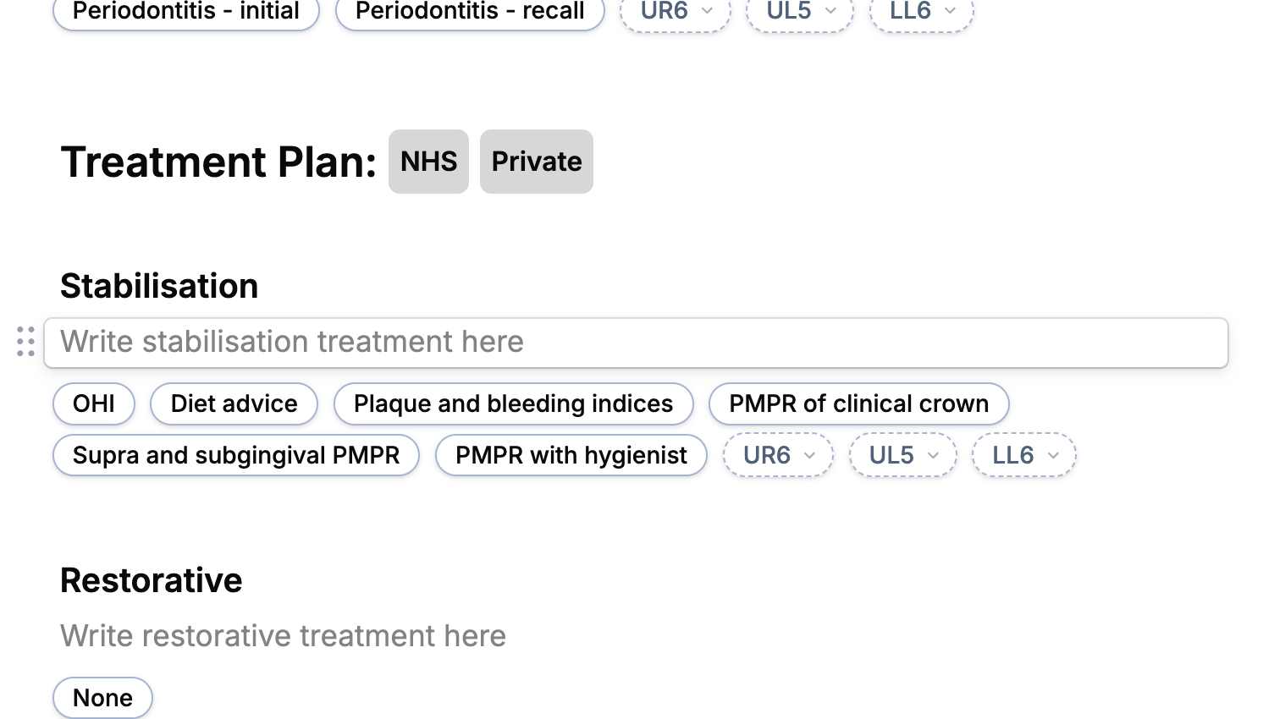Expand the LL6 dropdown under Stabilisation

(1024, 455)
